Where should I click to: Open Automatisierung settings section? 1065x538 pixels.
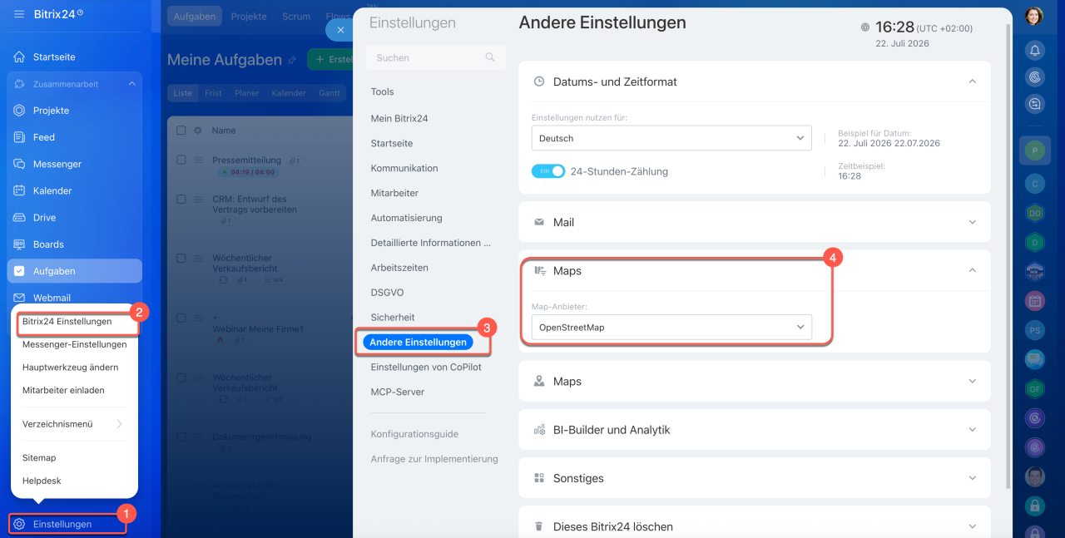(407, 218)
